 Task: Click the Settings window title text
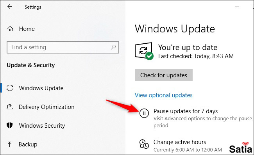[33, 7]
